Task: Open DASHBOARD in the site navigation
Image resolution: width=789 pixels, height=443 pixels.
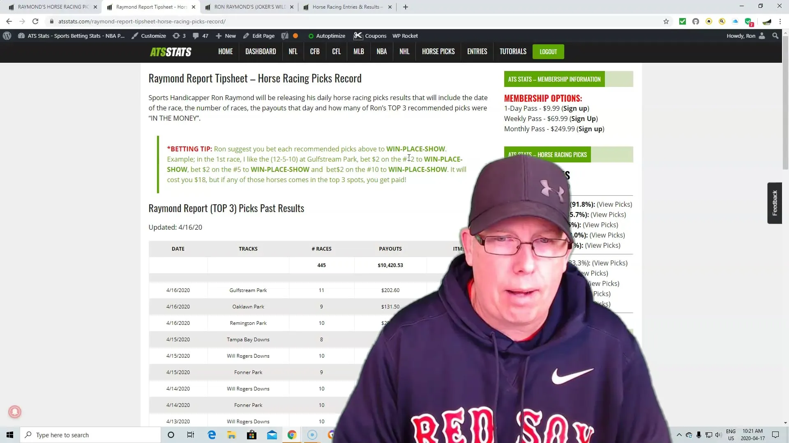Action: pyautogui.click(x=261, y=52)
